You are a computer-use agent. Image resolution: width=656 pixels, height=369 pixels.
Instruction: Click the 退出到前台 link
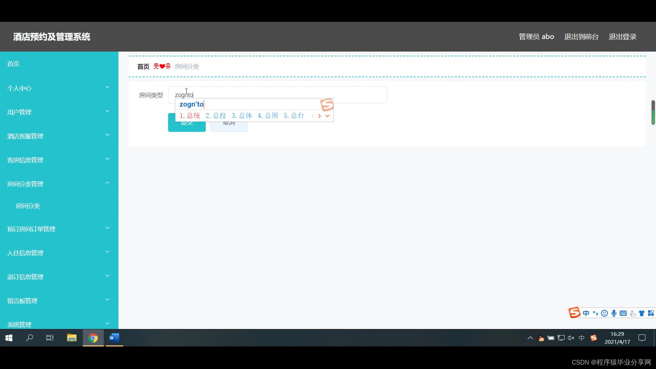click(581, 37)
